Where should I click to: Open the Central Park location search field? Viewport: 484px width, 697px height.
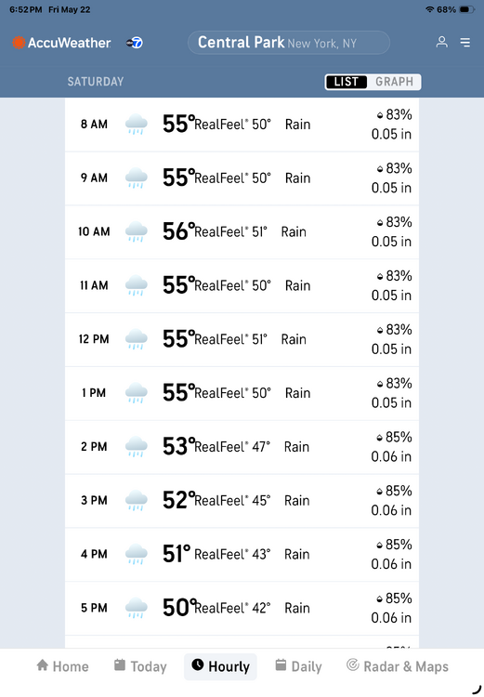click(289, 43)
